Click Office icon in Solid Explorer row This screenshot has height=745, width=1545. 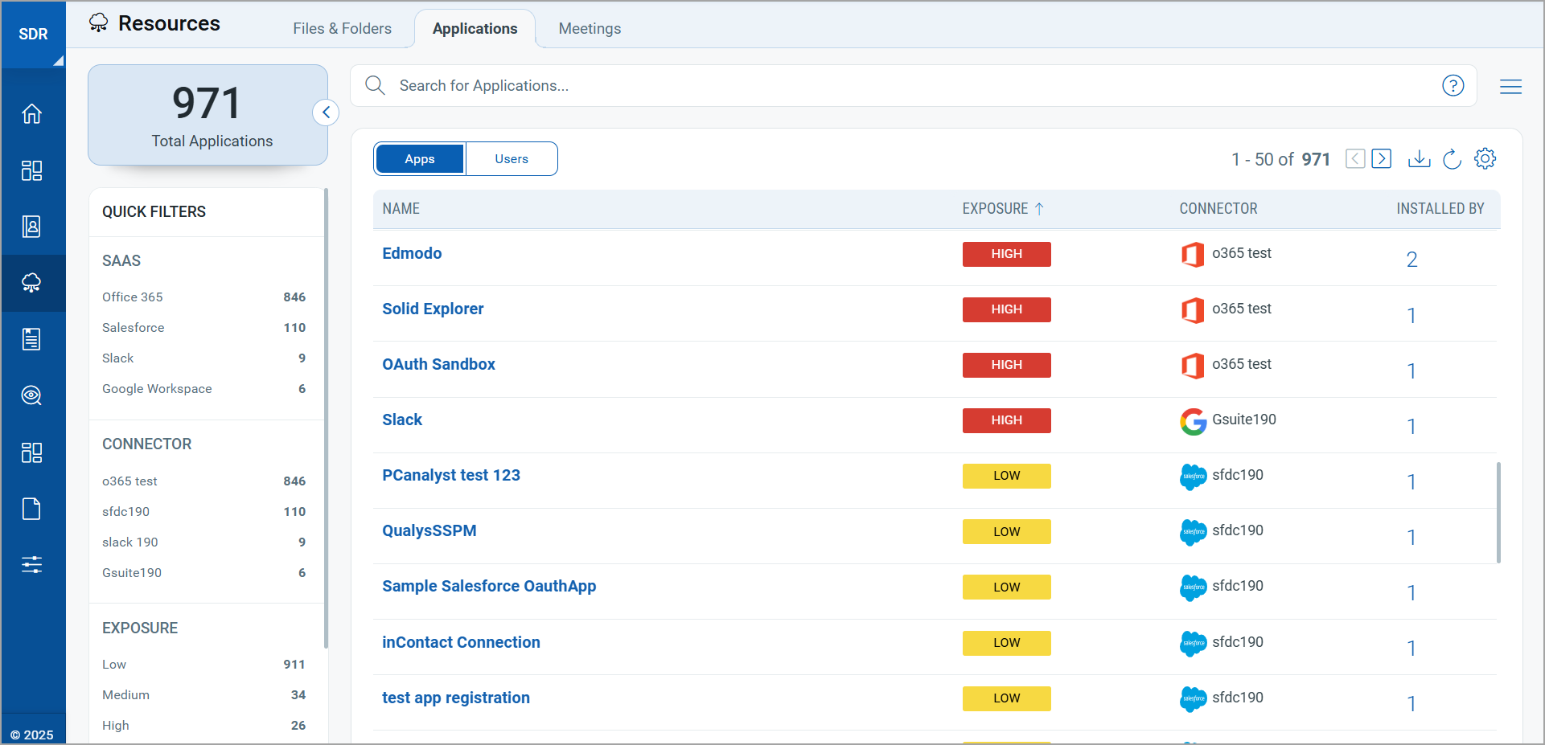click(1193, 310)
